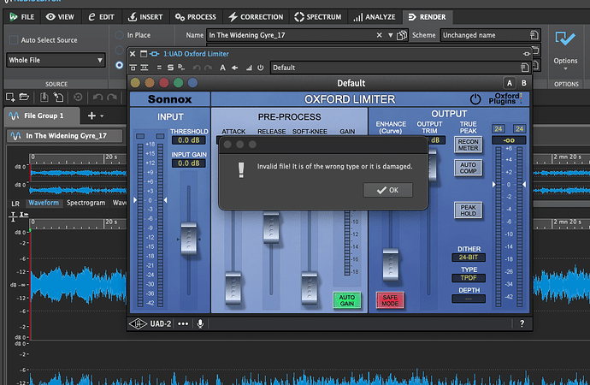Open the Whole File source dropdown
This screenshot has width=590, height=385.
pos(55,62)
